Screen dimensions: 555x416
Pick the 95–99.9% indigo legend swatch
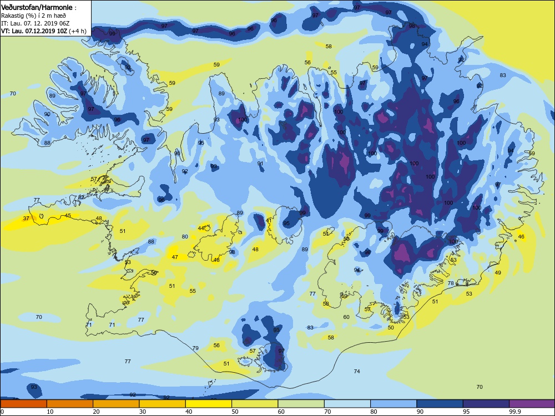pyautogui.click(x=486, y=404)
